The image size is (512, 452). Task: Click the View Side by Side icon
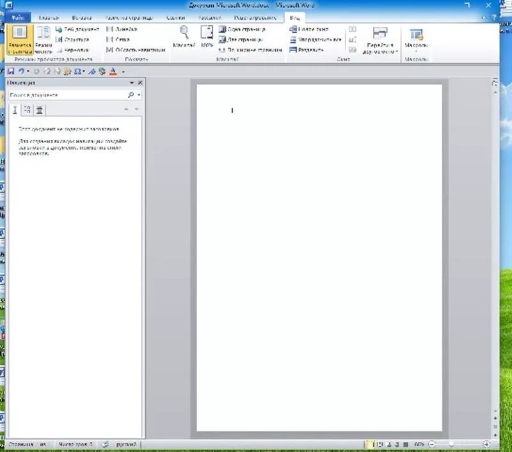tap(353, 29)
